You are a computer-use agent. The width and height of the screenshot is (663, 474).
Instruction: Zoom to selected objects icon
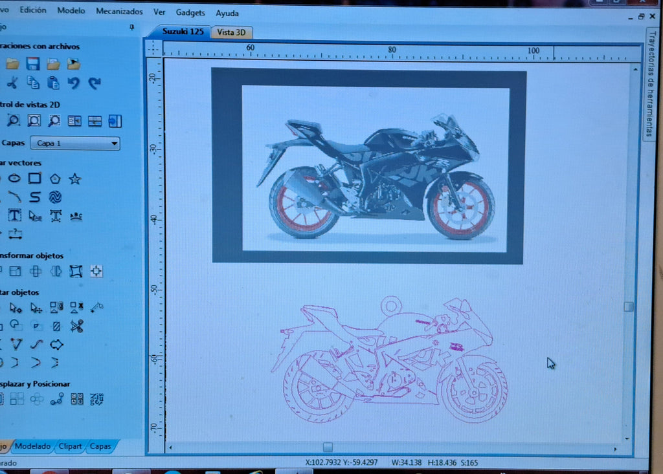point(54,121)
